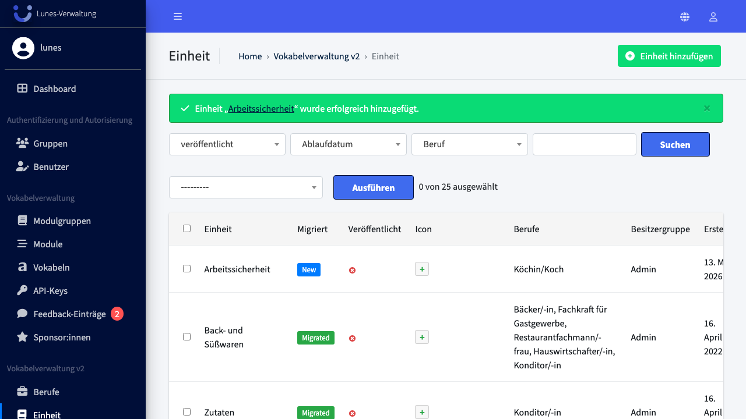746x419 pixels.
Task: Open the user profile menu icon
Action: coord(713,17)
